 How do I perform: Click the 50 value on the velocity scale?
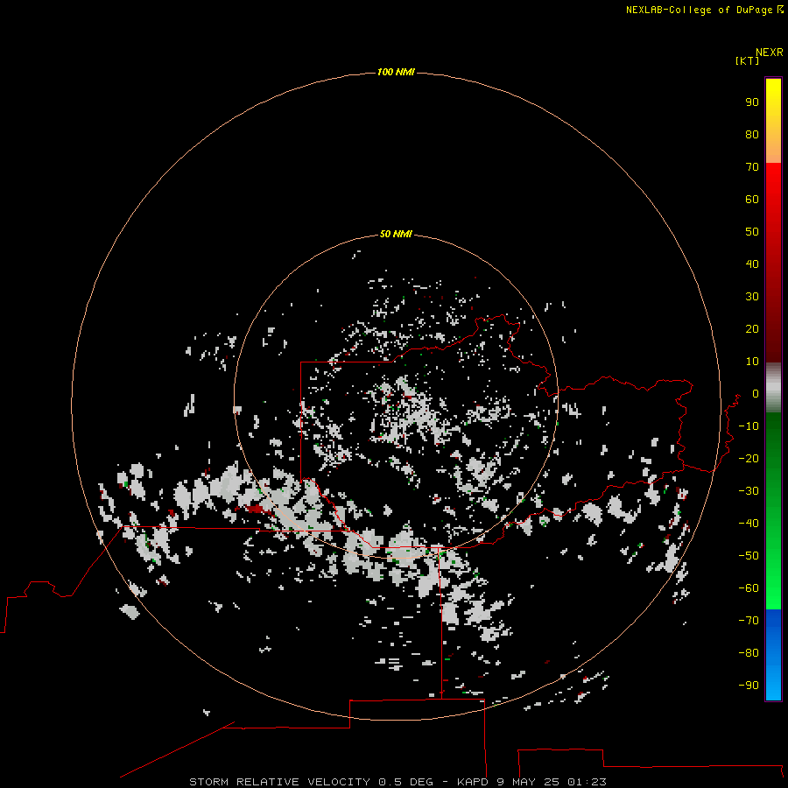pos(752,232)
